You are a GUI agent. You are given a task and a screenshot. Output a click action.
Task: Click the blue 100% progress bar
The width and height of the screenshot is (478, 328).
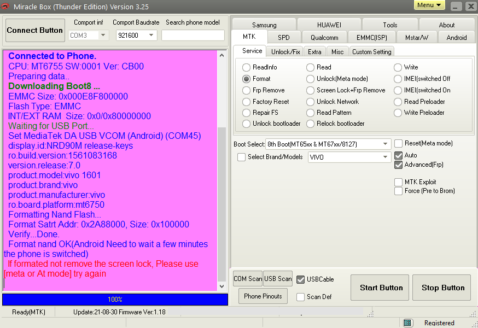(115, 300)
